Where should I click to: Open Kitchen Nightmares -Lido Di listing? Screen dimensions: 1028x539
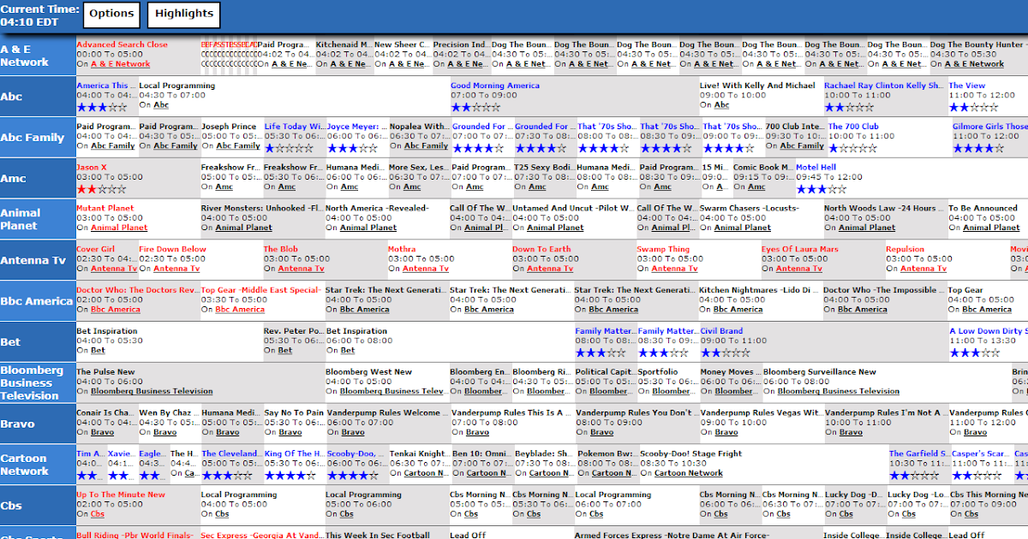[x=757, y=290]
